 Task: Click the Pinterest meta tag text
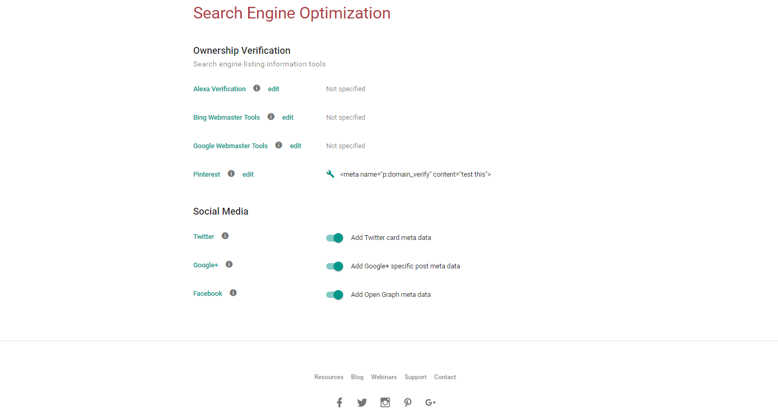(415, 175)
